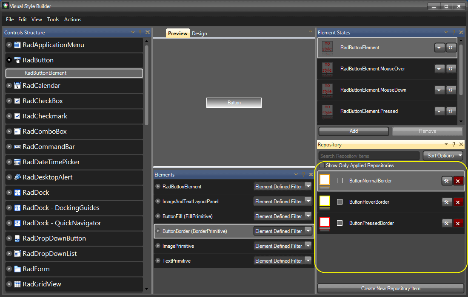Open the Sort Options dropdown
The height and width of the screenshot is (297, 468).
tap(442, 155)
